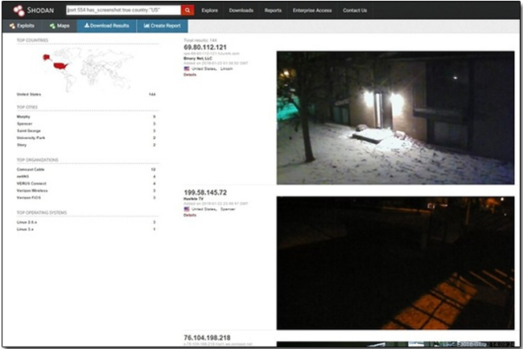The width and height of the screenshot is (523, 349).
Task: Open the Contact Us page
Action: click(355, 10)
